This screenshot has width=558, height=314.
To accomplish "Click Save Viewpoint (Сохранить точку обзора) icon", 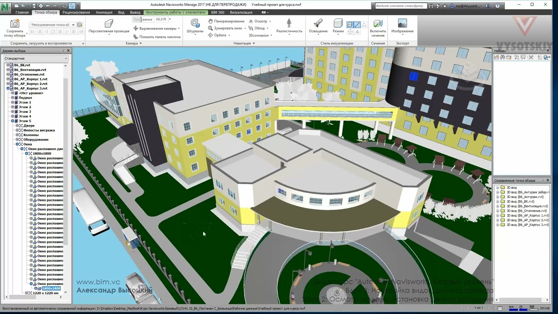I will pyautogui.click(x=15, y=24).
